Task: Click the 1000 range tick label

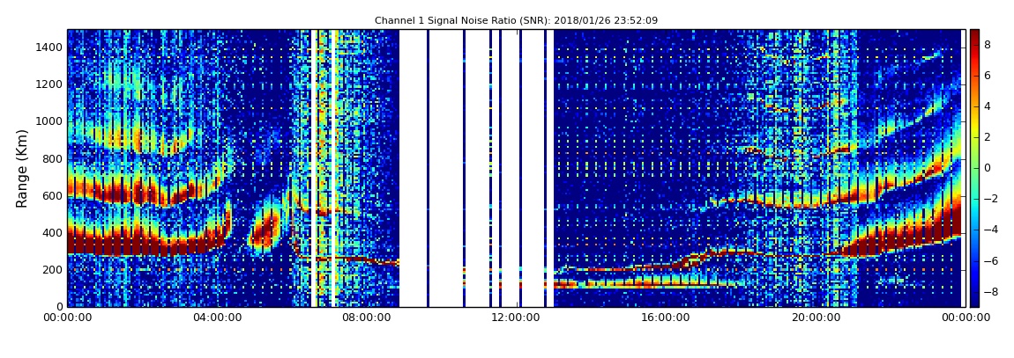Action: [x=51, y=122]
